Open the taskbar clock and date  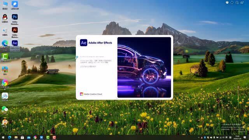[x=237, y=137]
